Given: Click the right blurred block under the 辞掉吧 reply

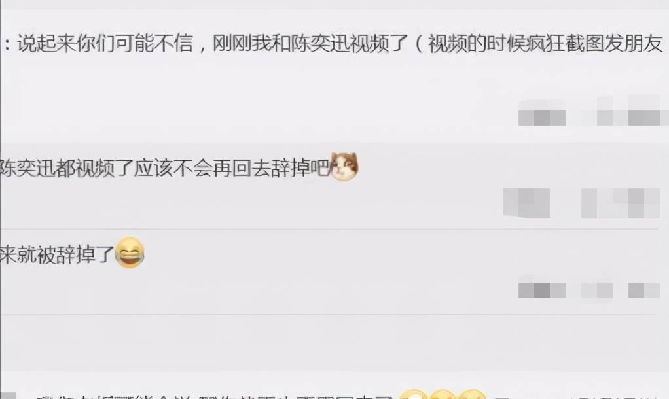Looking at the screenshot, I should [621, 203].
